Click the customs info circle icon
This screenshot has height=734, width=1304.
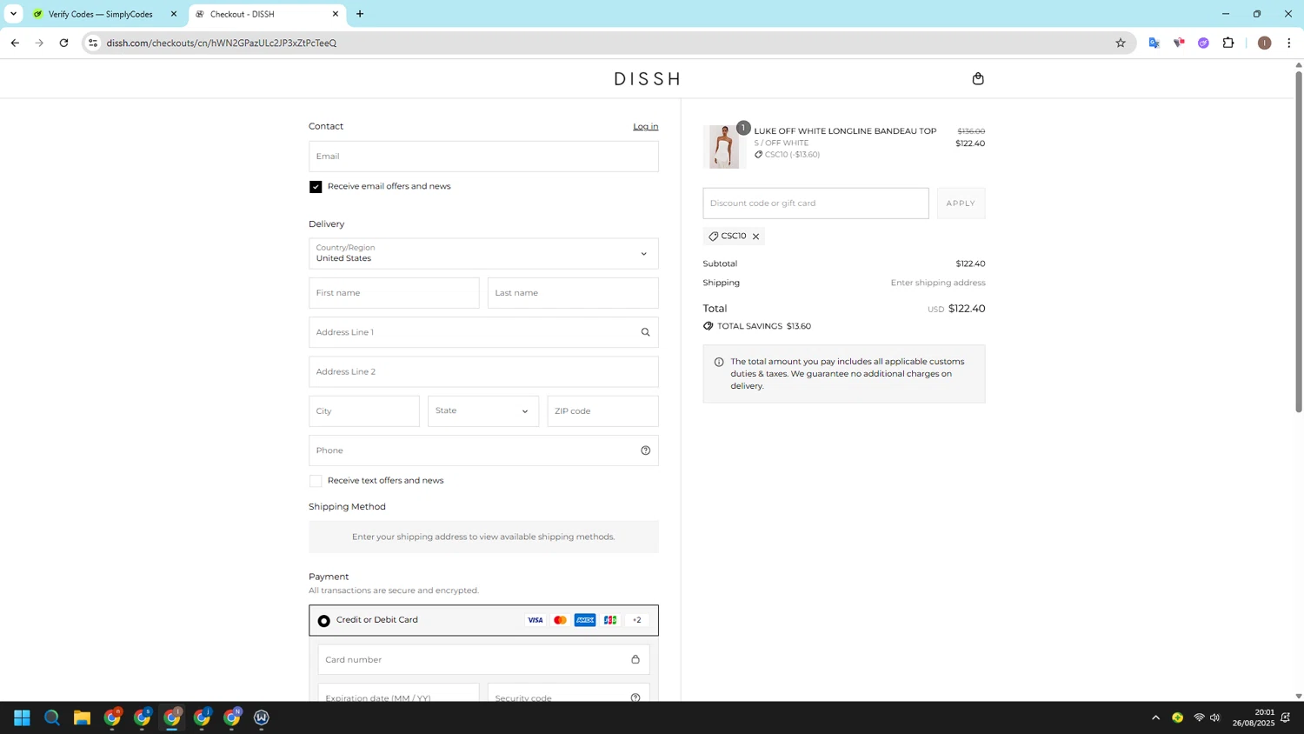point(719,362)
